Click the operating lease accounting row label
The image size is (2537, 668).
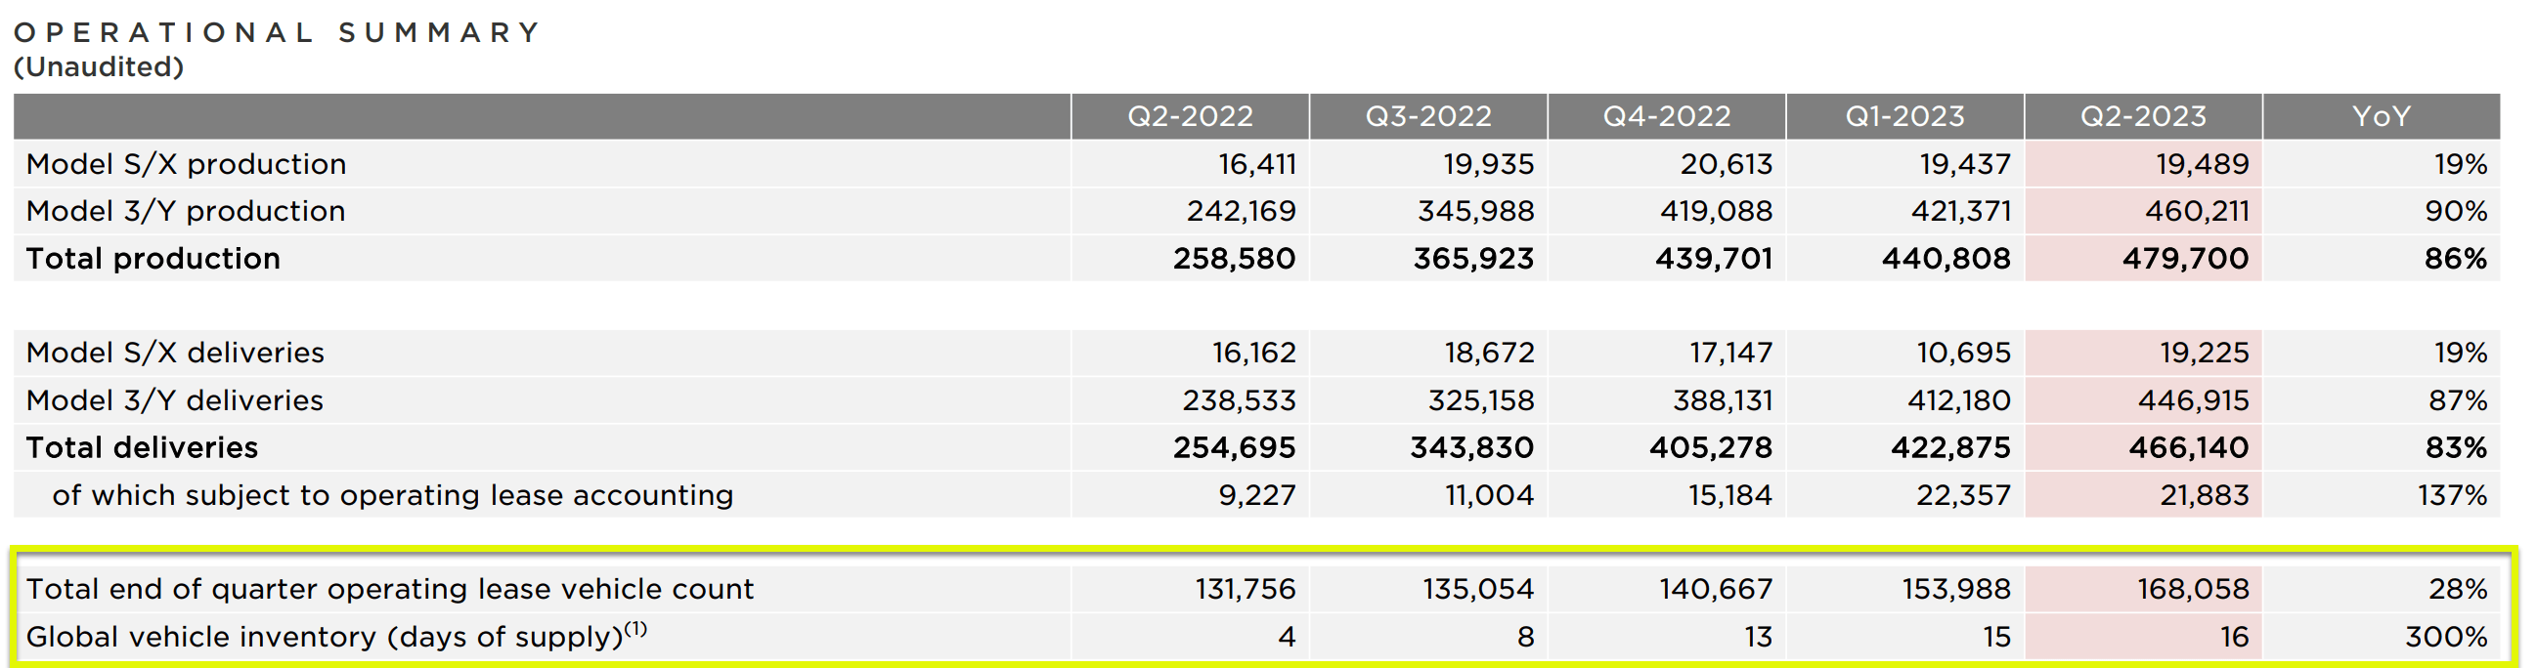[x=393, y=495]
